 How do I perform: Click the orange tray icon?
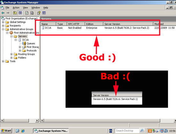click(150, 131)
